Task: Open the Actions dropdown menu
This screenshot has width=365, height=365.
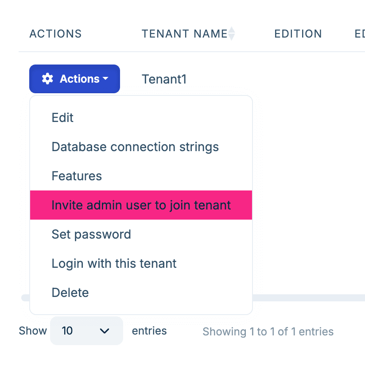Action: tap(74, 79)
